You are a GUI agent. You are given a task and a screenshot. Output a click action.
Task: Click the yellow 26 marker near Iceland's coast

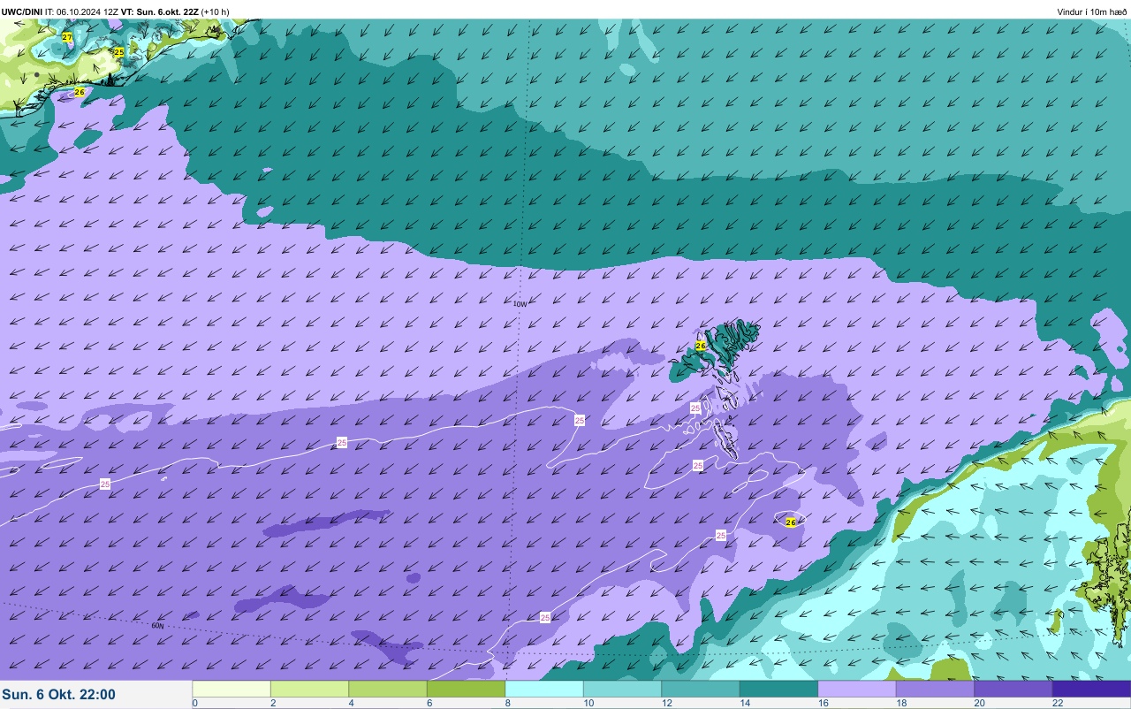coord(80,92)
